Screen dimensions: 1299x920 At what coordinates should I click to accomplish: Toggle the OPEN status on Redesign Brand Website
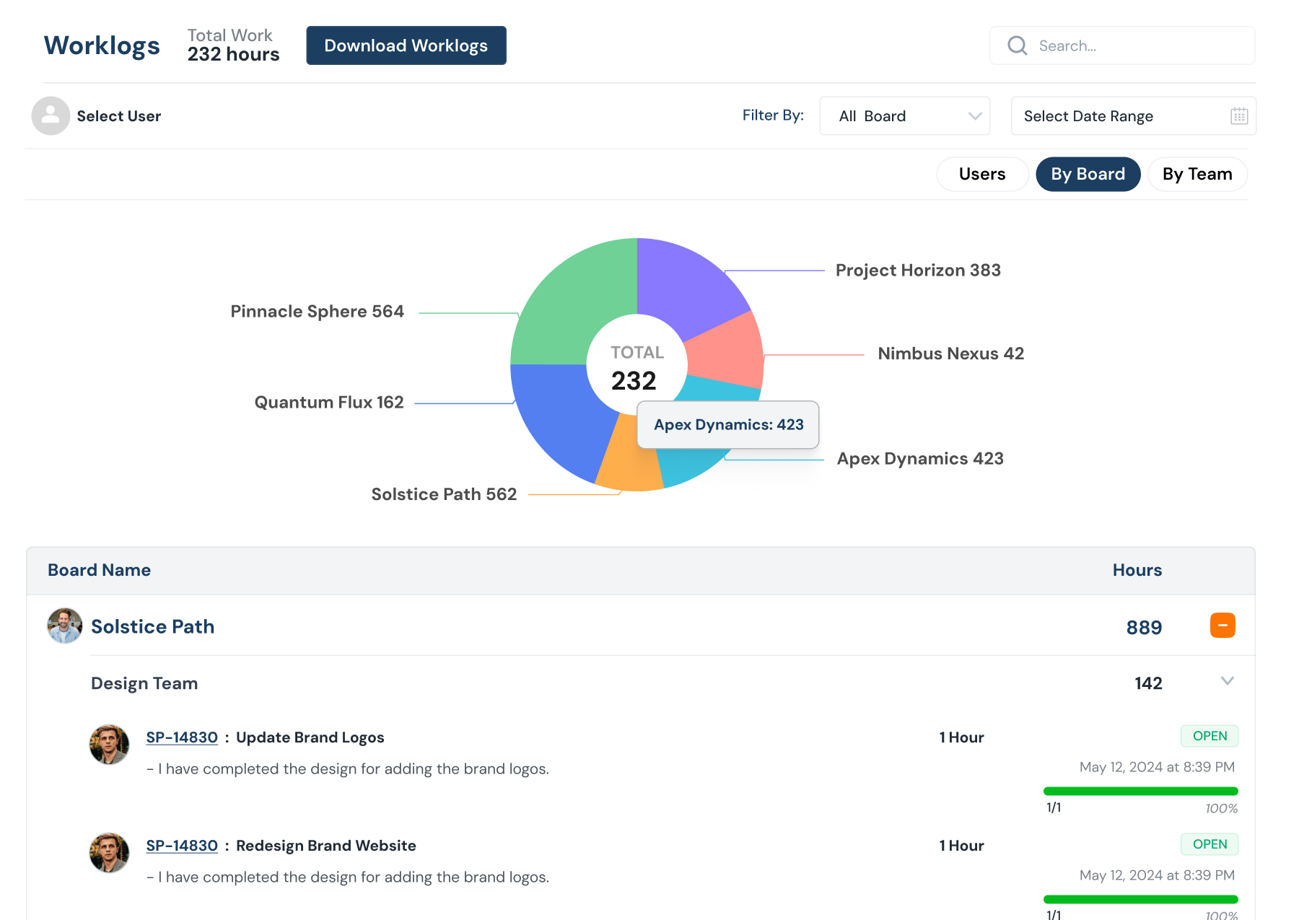pos(1209,844)
